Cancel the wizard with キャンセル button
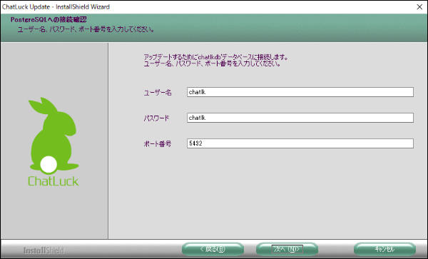Screen dimensions: 428x259 (385, 249)
